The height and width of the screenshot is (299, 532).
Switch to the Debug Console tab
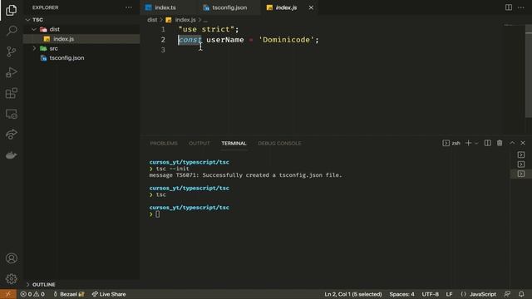(279, 144)
